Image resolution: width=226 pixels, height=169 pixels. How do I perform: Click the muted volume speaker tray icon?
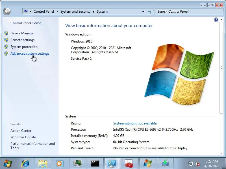click(197, 164)
